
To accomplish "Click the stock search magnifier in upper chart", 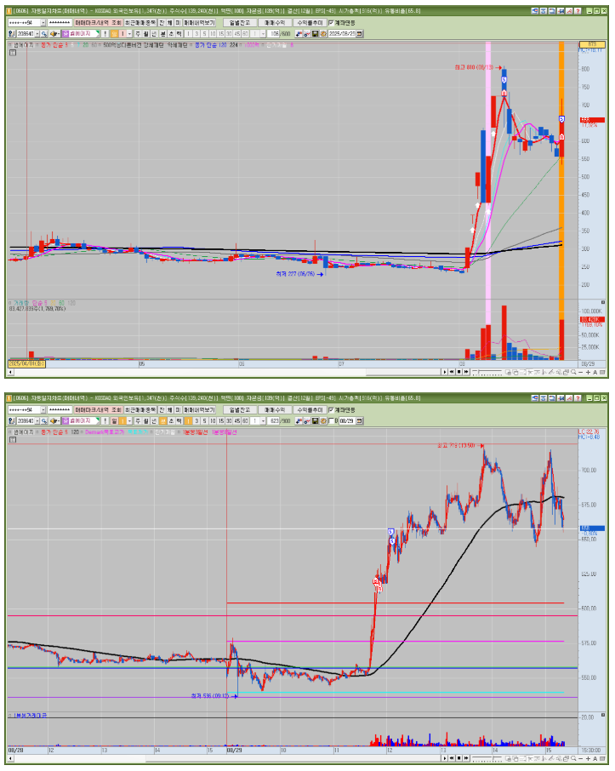I will pos(43,34).
